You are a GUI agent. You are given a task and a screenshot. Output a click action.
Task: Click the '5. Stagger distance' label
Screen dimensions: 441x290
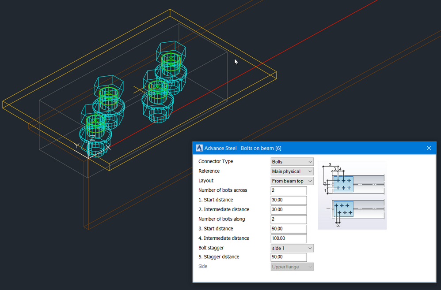tap(219, 257)
